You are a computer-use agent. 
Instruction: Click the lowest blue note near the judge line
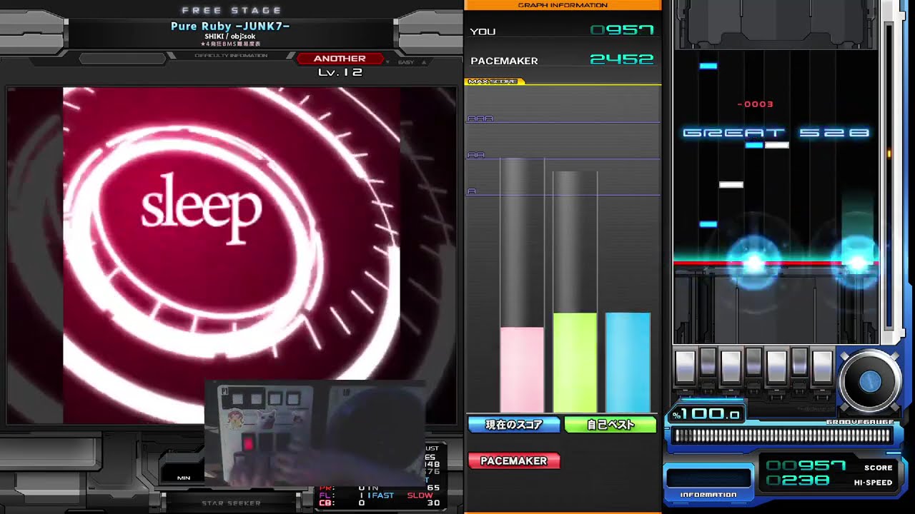tap(708, 224)
